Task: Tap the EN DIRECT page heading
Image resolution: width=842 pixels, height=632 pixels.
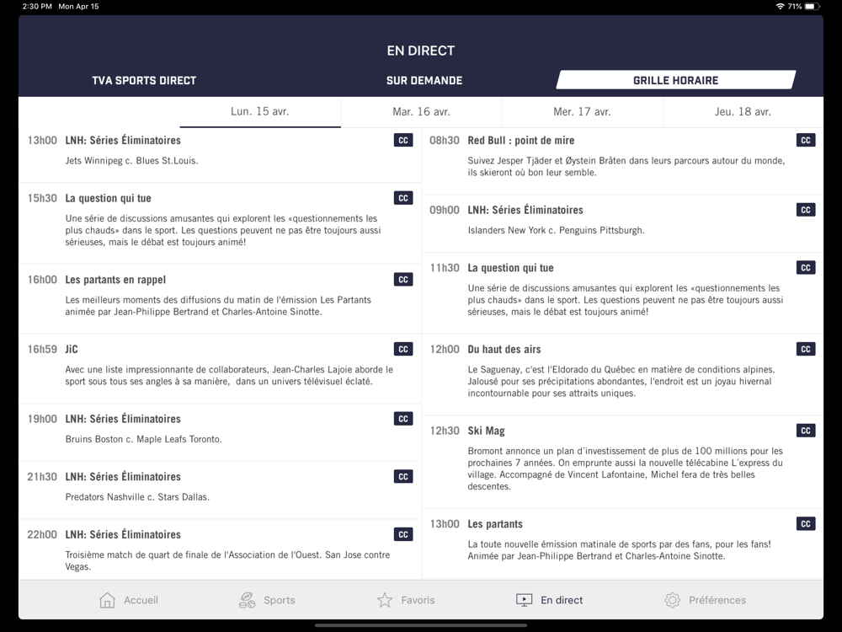Action: [421, 51]
